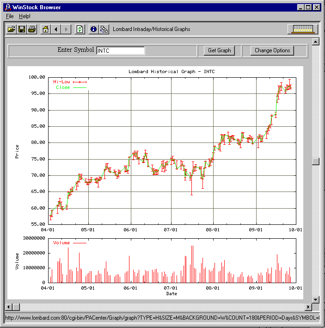Navigate back with the left arrow icon
The image size is (325, 328).
tap(56, 29)
